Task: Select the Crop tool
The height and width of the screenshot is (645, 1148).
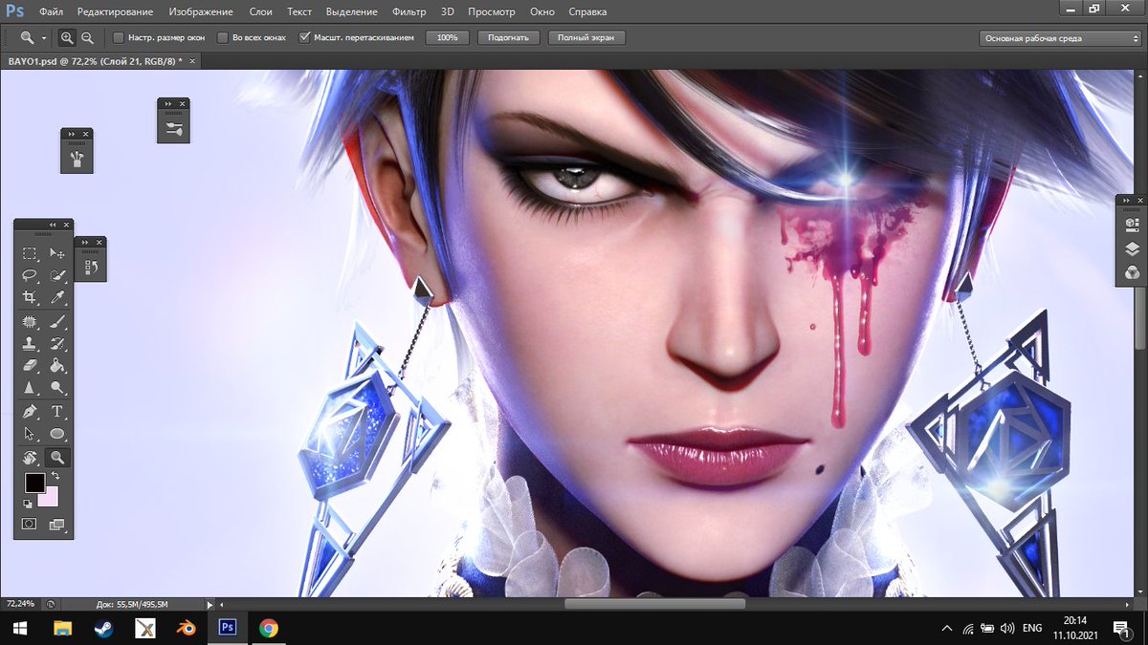Action: point(30,297)
